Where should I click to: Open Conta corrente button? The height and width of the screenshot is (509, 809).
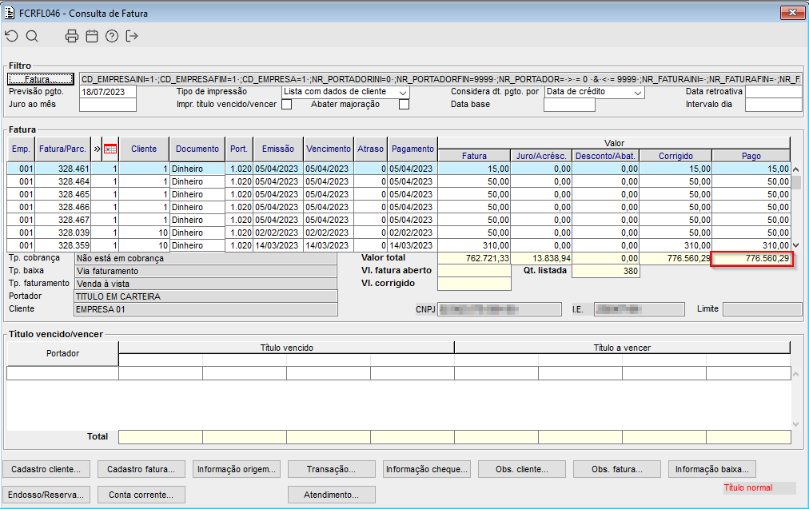141,495
